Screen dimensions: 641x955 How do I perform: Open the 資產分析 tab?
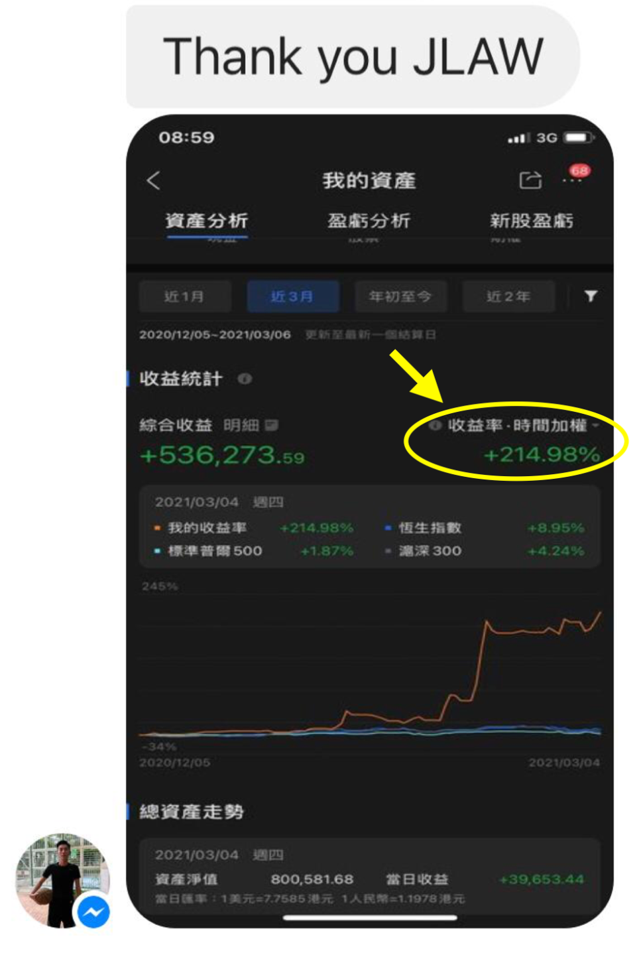click(x=207, y=221)
